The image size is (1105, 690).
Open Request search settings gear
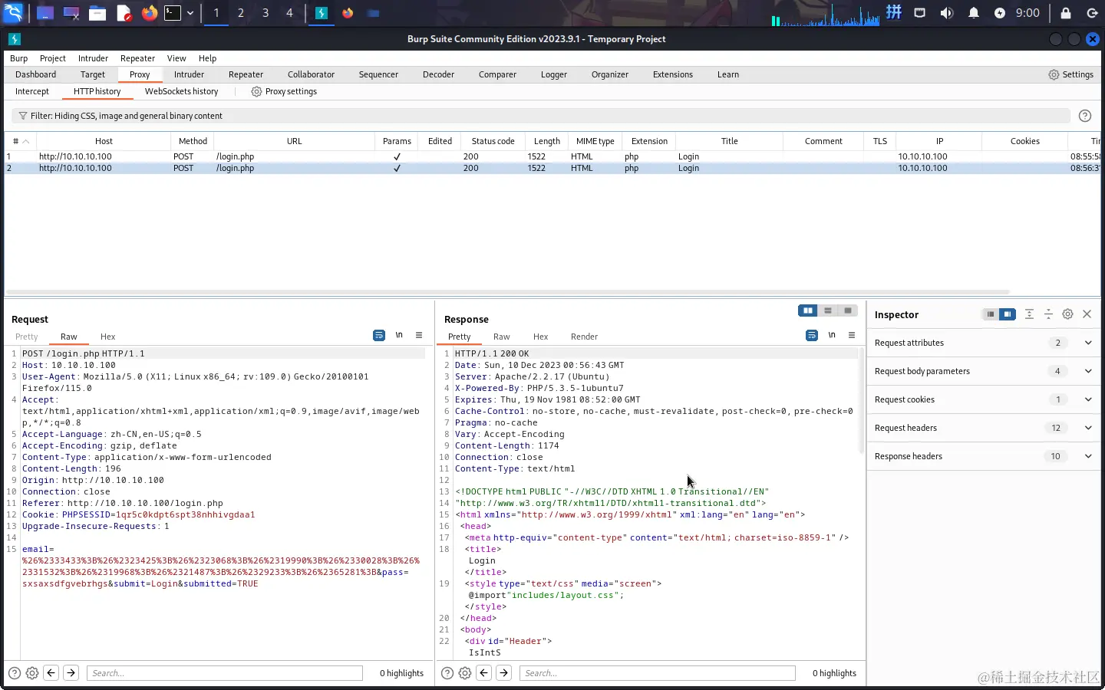(32, 673)
